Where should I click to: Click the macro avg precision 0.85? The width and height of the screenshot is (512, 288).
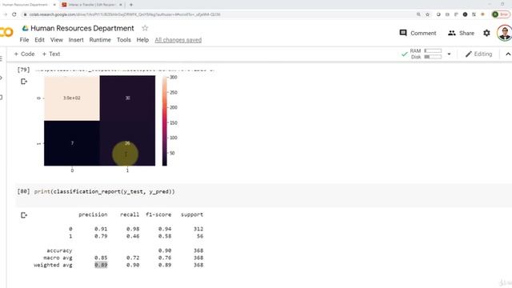click(x=101, y=258)
